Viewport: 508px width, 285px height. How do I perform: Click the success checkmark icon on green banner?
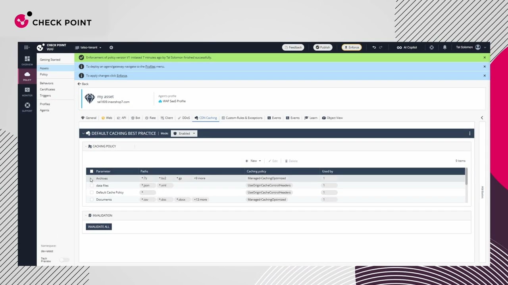[81, 57]
